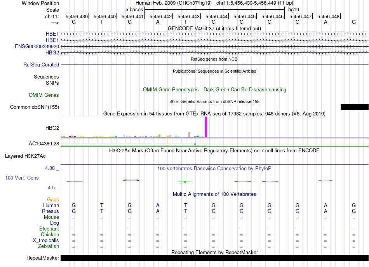Open Multiz Alignments of 100 Vertebrates title

coord(214,194)
